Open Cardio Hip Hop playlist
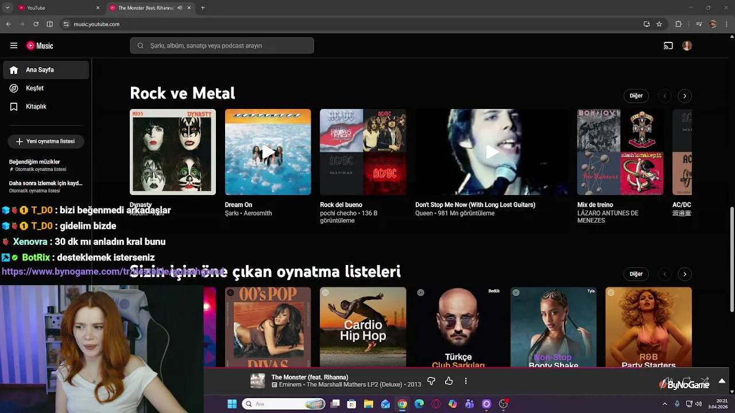 363,327
